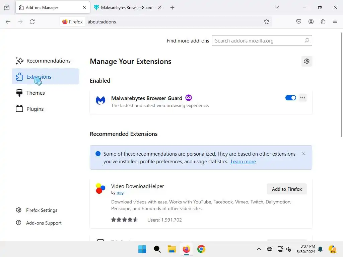343x257 pixels.
Task: Click the Search addons.mozilla.org field
Action: 262,40
